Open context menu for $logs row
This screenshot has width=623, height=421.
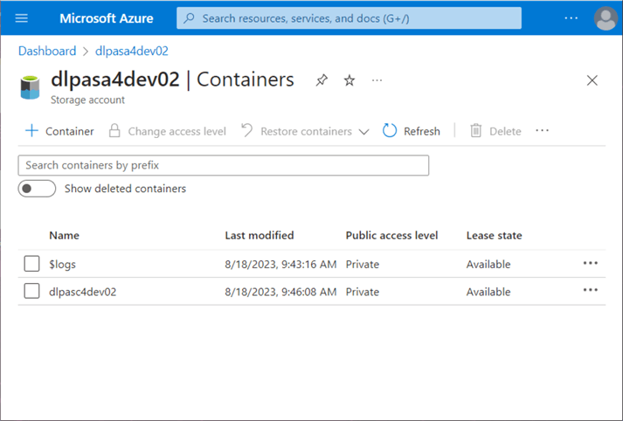click(x=591, y=263)
